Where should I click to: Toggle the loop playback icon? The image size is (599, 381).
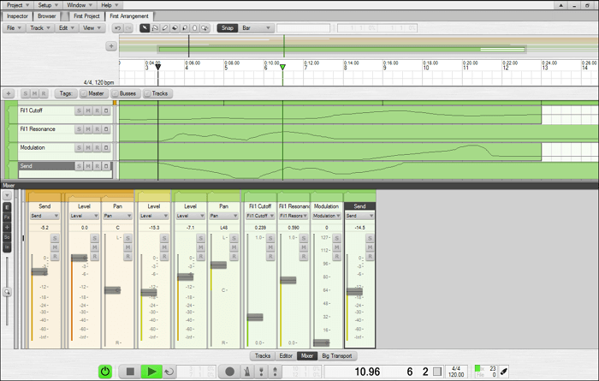pos(169,372)
